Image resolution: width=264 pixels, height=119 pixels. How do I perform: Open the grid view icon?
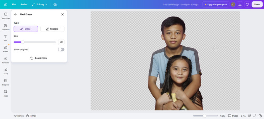[250, 116]
